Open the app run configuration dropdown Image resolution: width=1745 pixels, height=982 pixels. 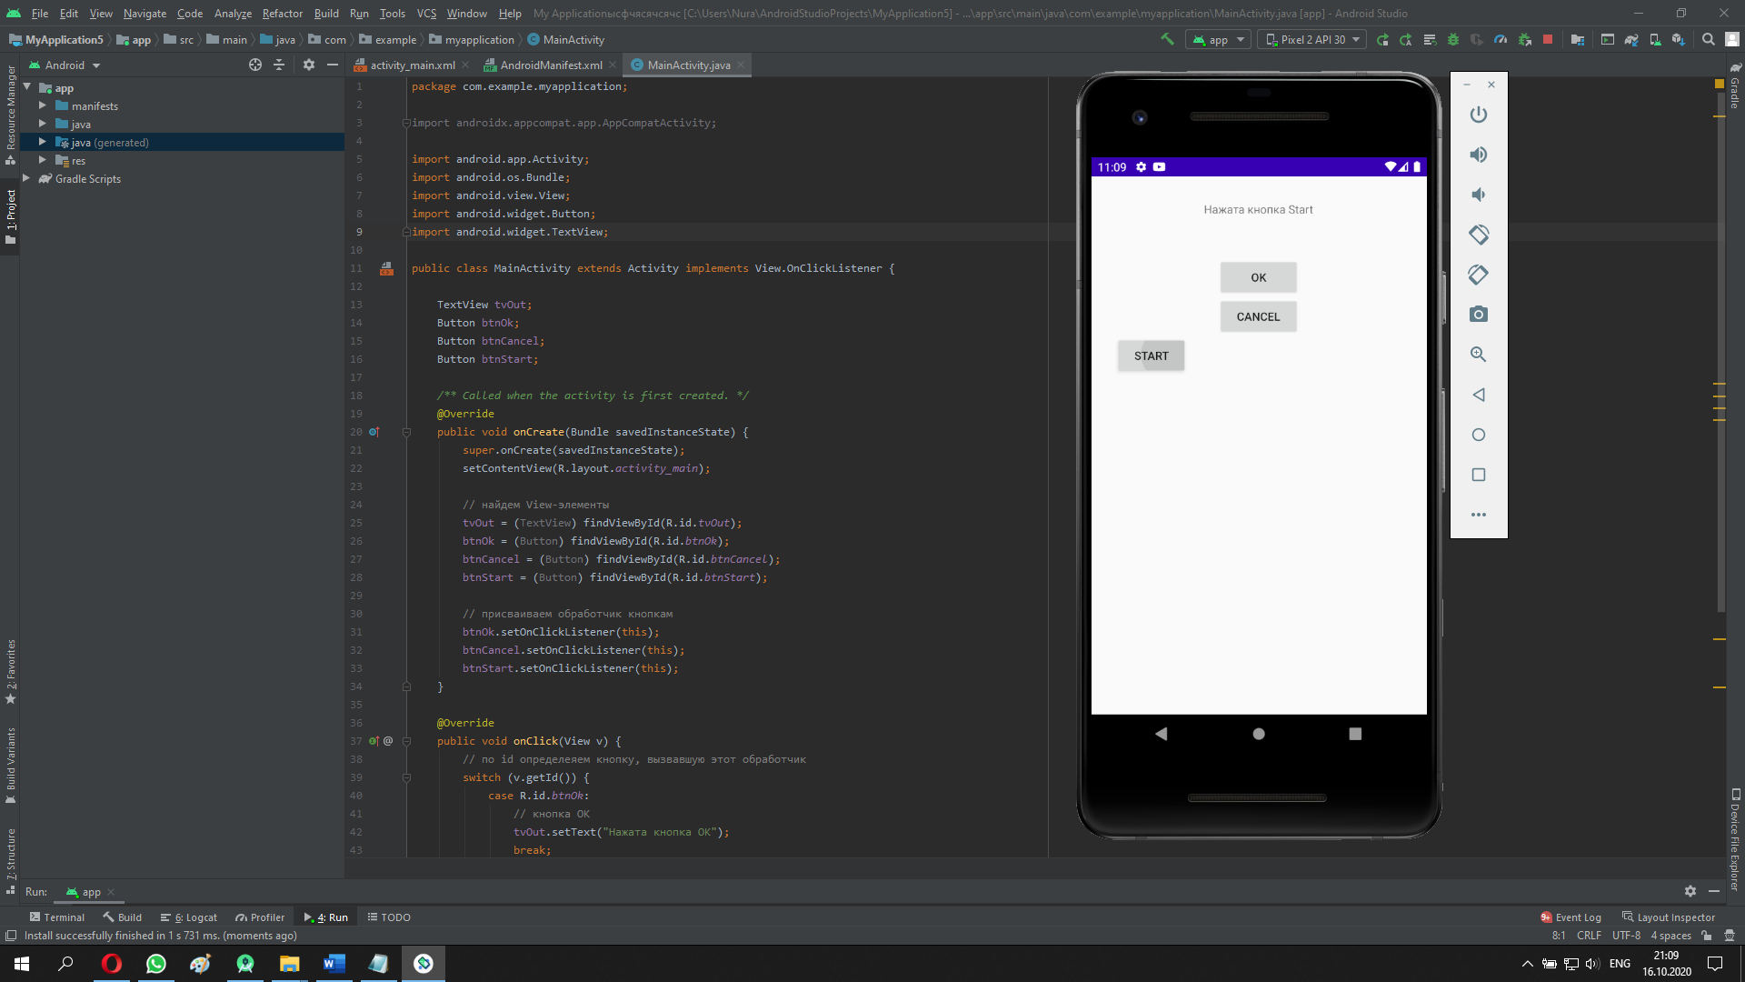click(x=1219, y=39)
